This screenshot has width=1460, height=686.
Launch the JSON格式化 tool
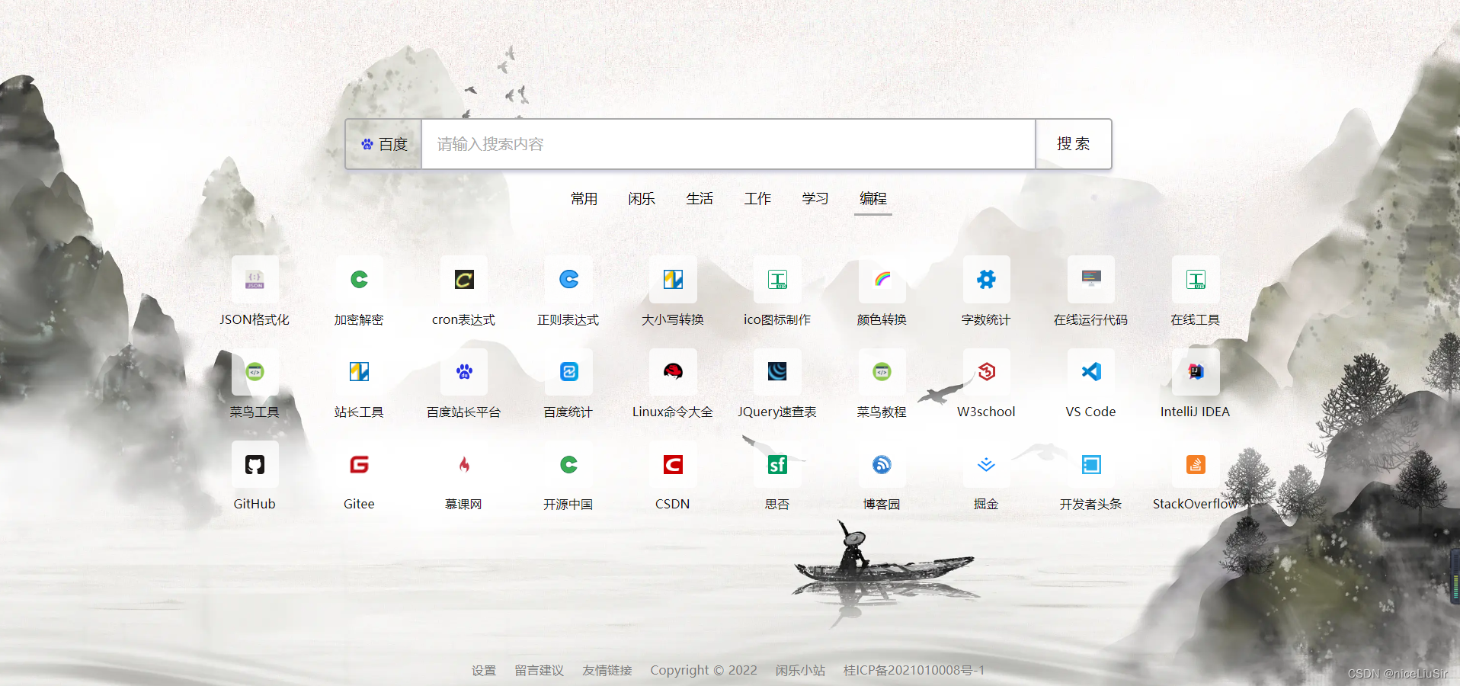[255, 280]
